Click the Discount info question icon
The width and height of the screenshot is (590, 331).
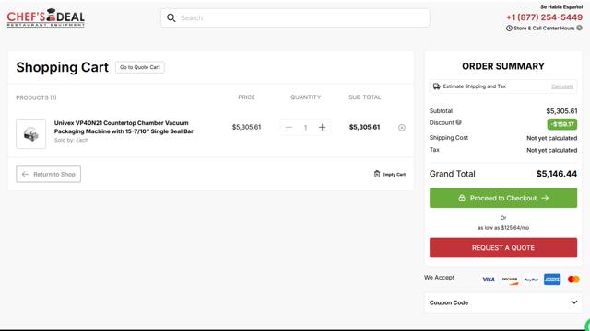coord(459,122)
